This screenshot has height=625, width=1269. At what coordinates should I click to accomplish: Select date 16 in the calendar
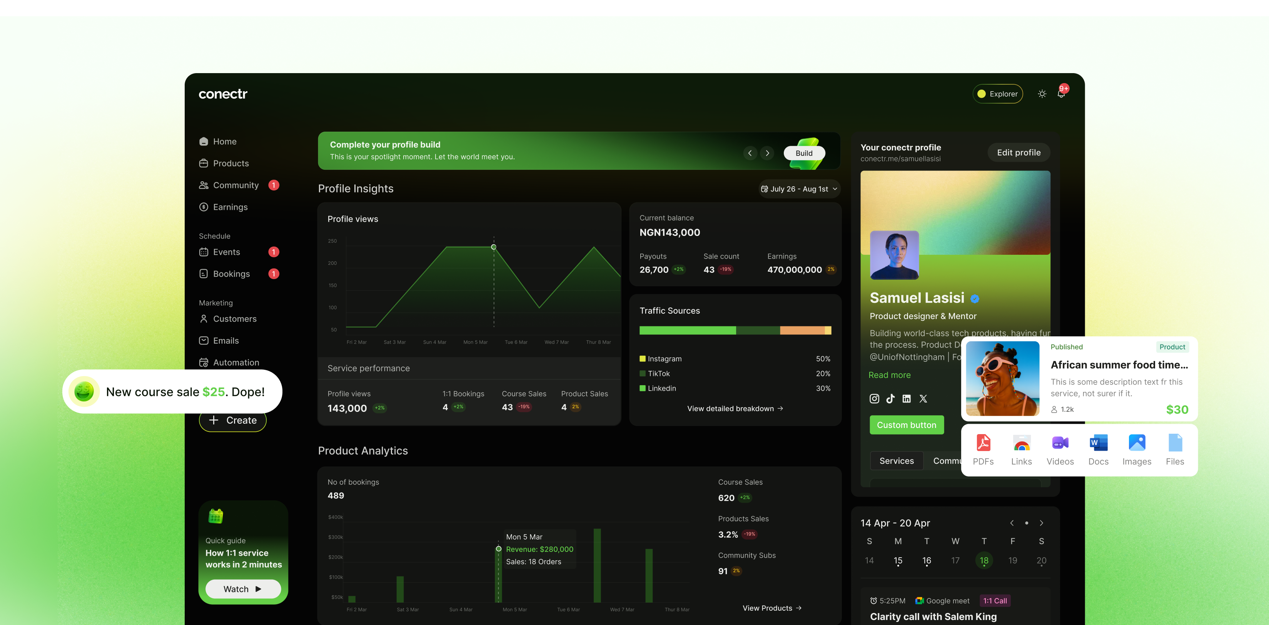(x=927, y=560)
